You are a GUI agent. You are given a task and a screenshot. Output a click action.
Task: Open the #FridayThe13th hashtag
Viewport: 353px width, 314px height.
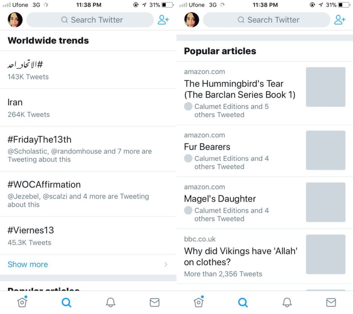point(40,140)
